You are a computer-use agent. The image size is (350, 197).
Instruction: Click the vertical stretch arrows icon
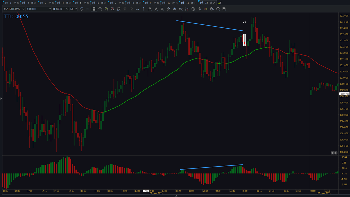144,9
